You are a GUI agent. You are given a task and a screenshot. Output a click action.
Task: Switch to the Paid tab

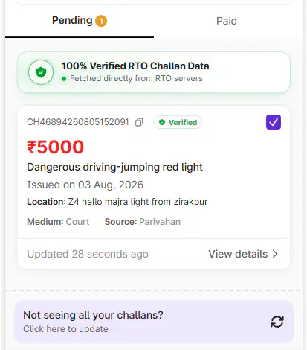(x=227, y=21)
